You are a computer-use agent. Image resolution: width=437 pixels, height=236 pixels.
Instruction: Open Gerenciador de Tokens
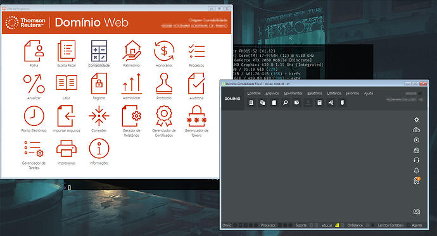pyautogui.click(x=196, y=116)
